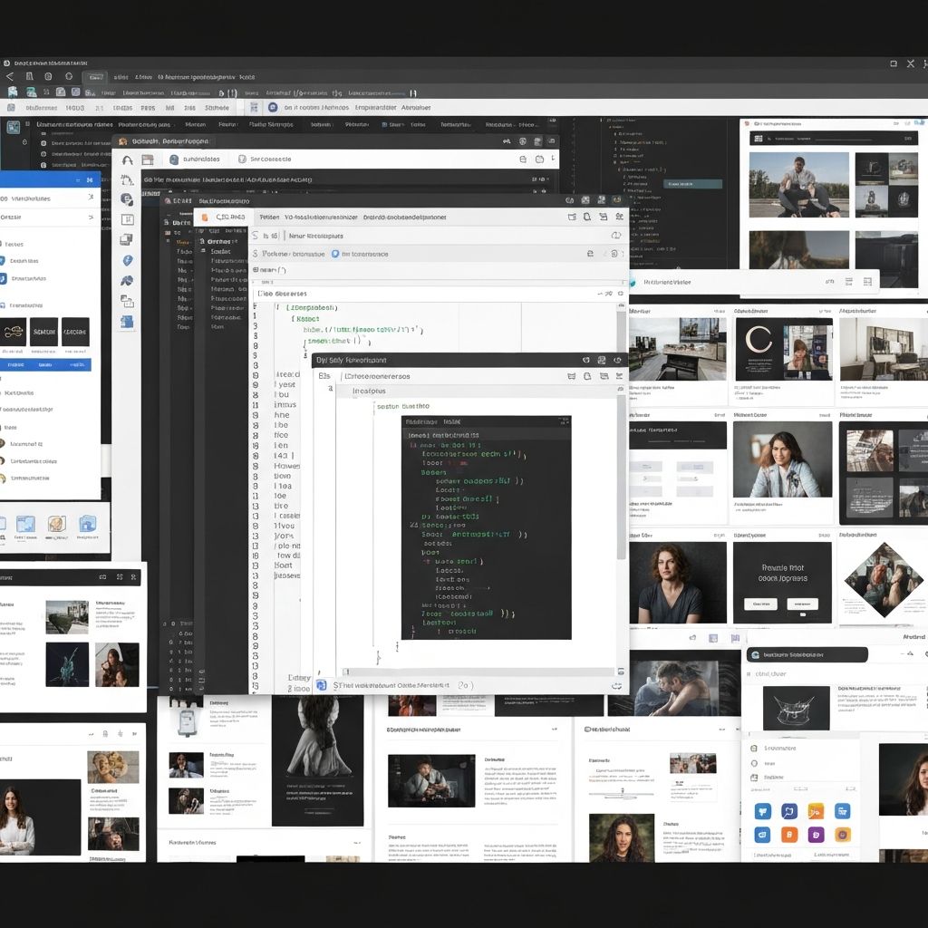Click the left white button on dark card
The image size is (928, 928).
click(x=759, y=604)
